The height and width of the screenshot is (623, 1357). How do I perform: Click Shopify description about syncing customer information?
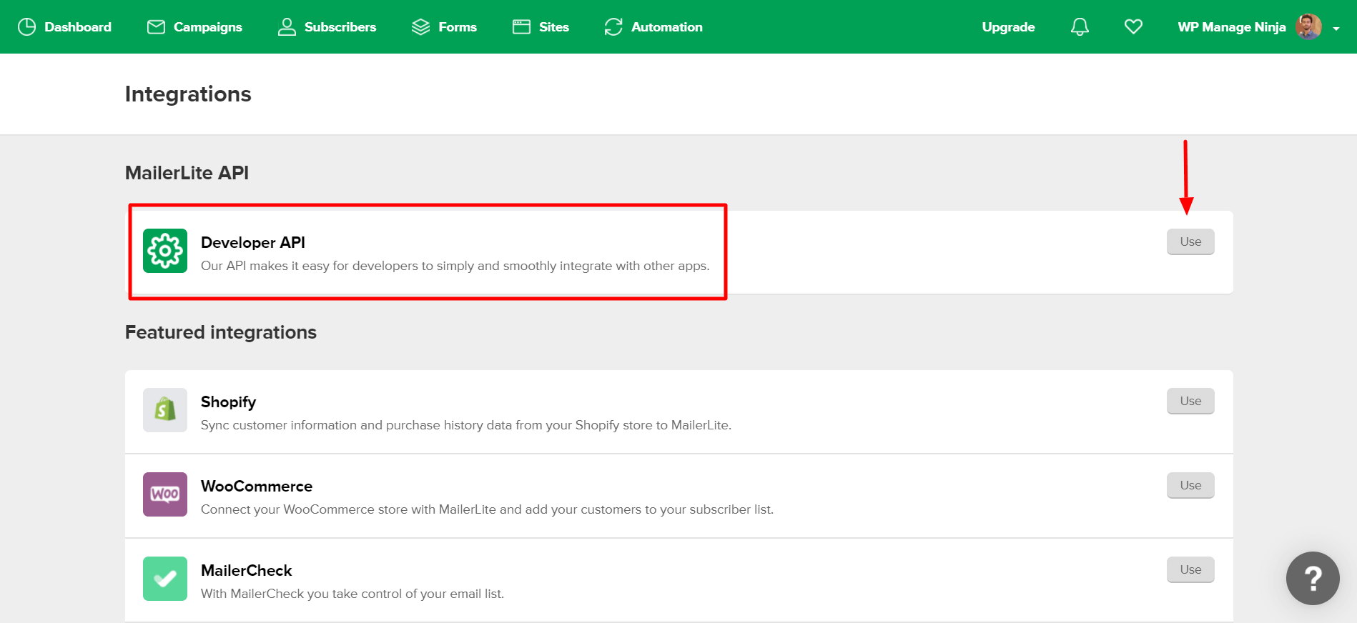[466, 425]
